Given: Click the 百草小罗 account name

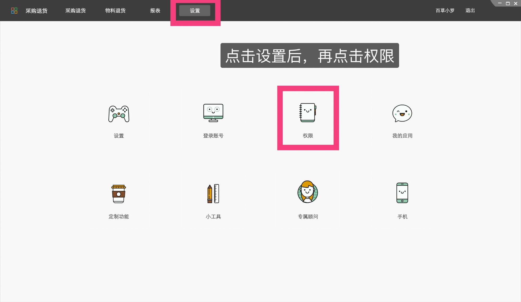Looking at the screenshot, I should point(444,11).
